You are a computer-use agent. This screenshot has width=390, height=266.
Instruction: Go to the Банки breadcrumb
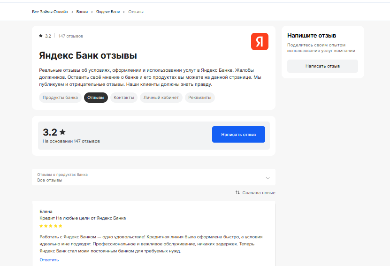(x=82, y=12)
